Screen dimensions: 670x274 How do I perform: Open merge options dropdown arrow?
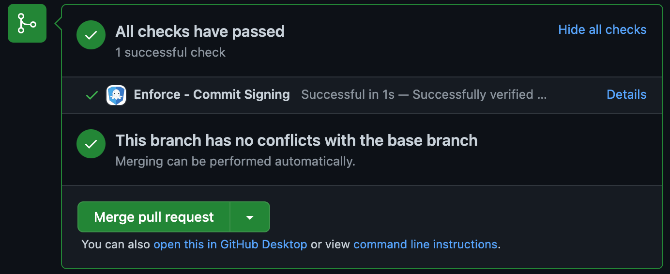(x=250, y=217)
